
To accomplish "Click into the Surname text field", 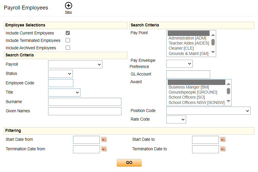I will (x=85, y=102).
